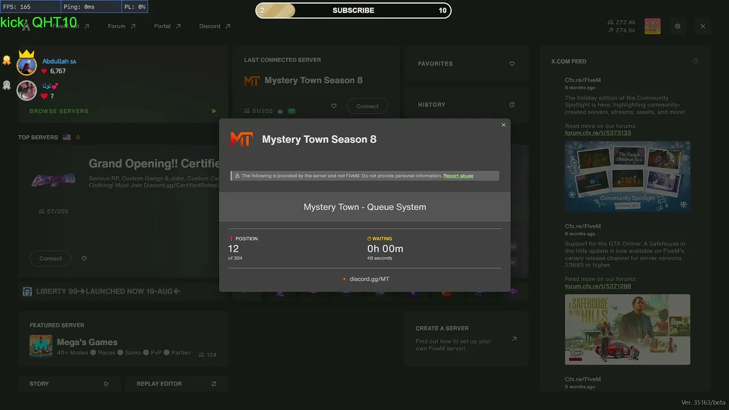Favorite Mystery Town Season 8 last connected server
Screen dimensions: 729x410
334,106
